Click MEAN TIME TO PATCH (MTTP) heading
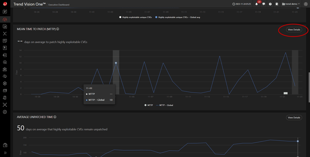This screenshot has width=310, height=157. coord(36,29)
